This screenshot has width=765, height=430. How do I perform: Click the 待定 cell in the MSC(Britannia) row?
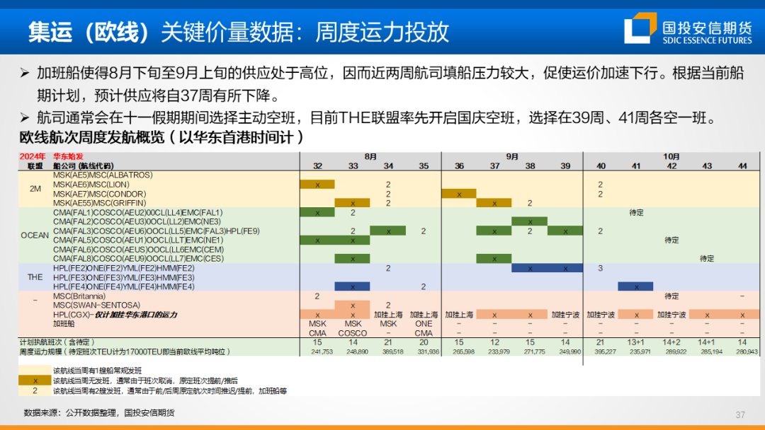point(671,296)
